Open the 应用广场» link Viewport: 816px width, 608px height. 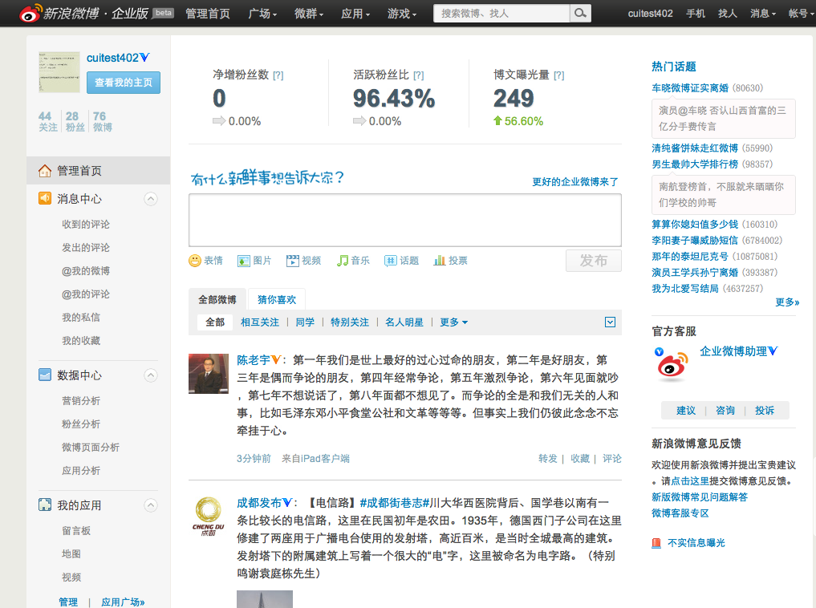[123, 602]
